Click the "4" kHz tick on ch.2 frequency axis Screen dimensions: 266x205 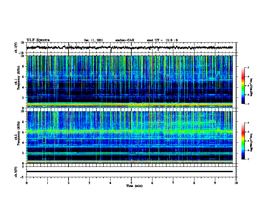click(x=23, y=143)
